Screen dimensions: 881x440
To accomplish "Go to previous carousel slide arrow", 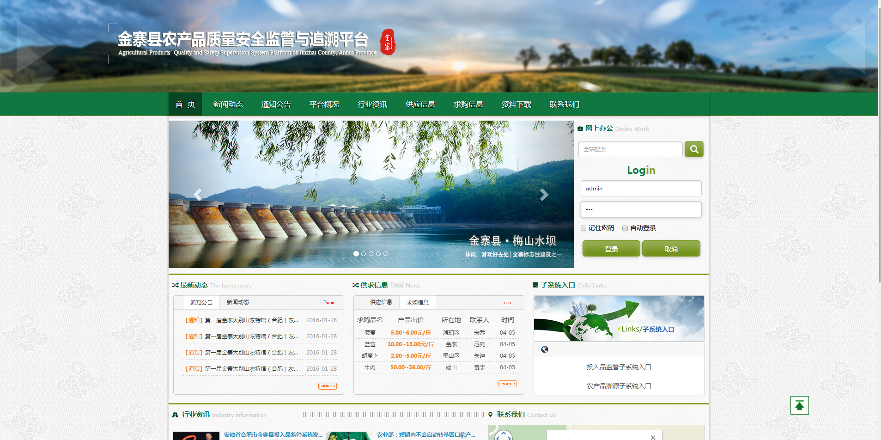I will pyautogui.click(x=198, y=195).
